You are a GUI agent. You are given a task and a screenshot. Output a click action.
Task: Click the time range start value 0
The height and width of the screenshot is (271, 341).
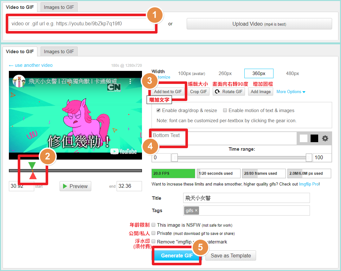pyautogui.click(x=161, y=158)
